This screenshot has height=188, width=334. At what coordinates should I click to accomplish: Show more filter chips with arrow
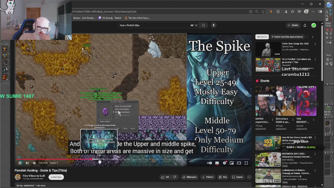coord(313,37)
